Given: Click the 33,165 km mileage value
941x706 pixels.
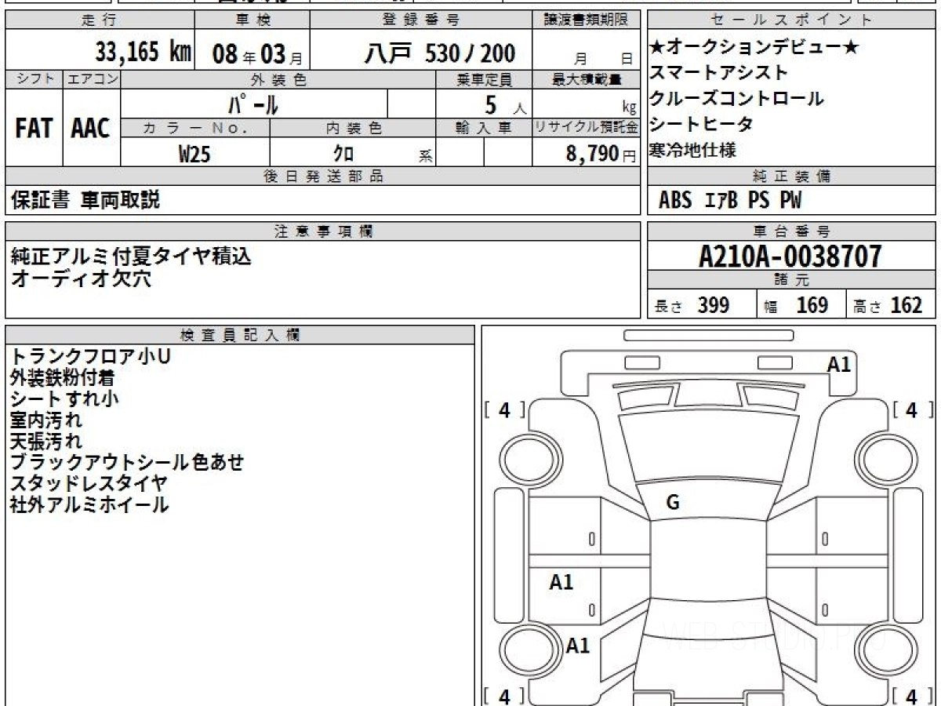Looking at the screenshot, I should click(143, 53).
